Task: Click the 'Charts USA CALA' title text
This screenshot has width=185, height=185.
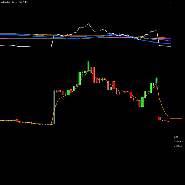Action: [x=20, y=2]
